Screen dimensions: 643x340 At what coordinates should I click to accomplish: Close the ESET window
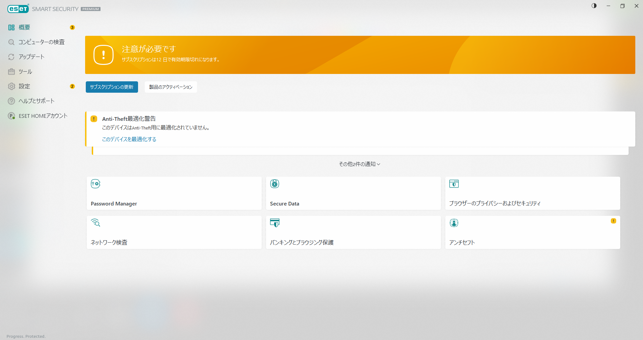[x=637, y=6]
